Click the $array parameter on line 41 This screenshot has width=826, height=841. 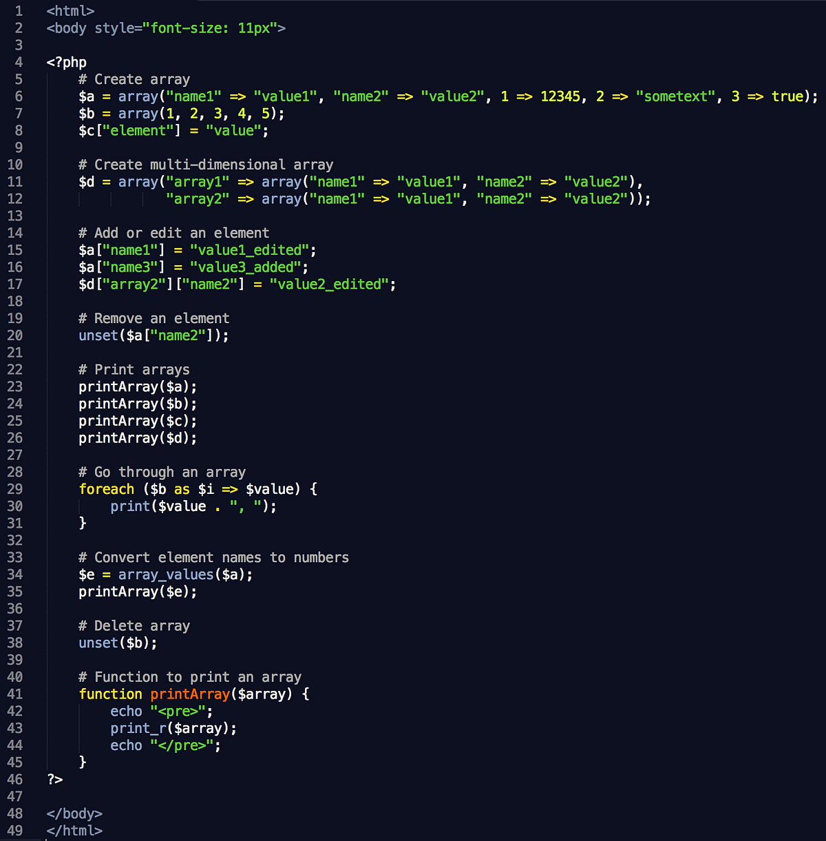pos(262,694)
